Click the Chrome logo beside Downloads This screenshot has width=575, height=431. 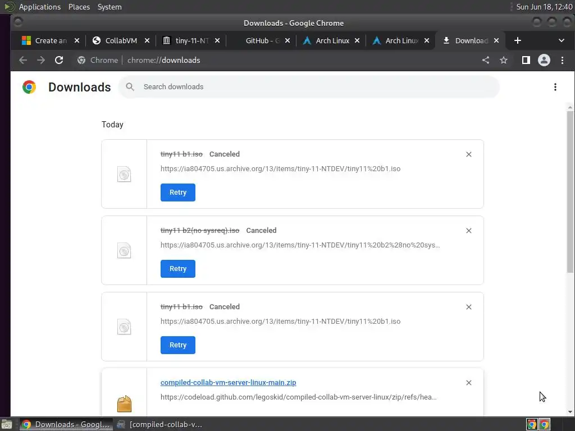[x=29, y=87]
